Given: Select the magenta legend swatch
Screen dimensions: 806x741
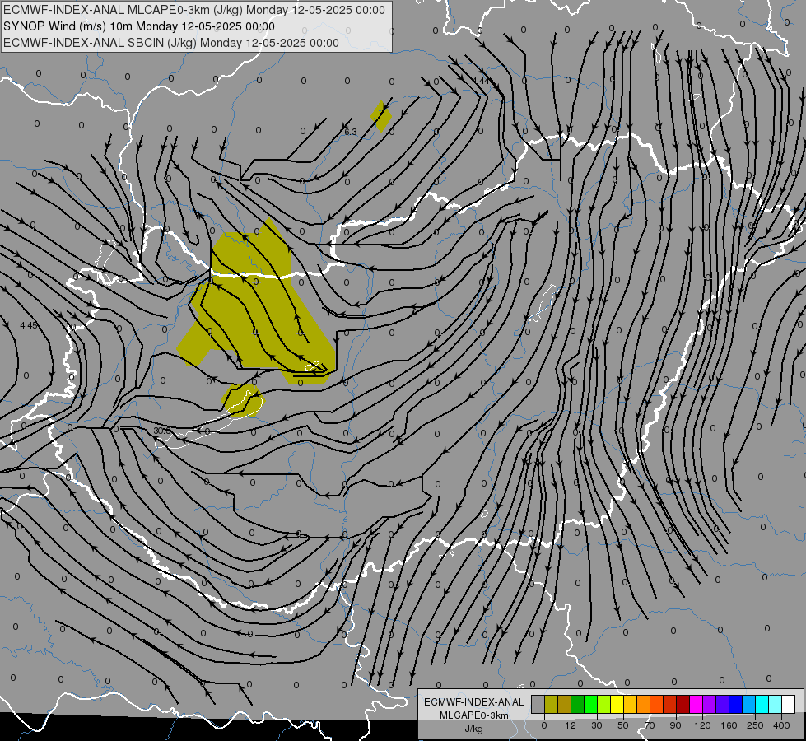Looking at the screenshot, I should [x=697, y=704].
